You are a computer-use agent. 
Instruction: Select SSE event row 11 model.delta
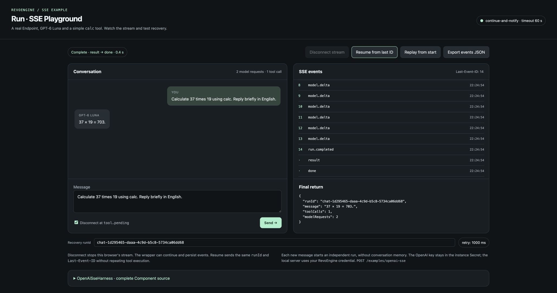pyautogui.click(x=391, y=118)
